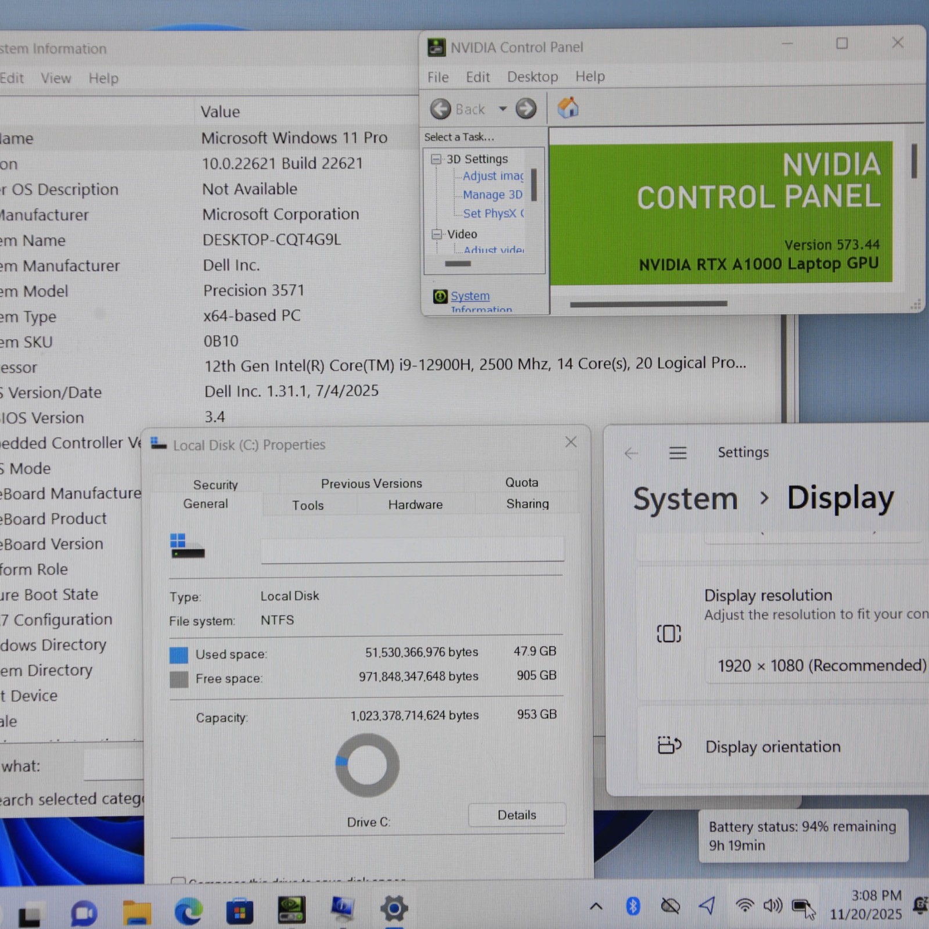Click the Display orientation setting row
The height and width of the screenshot is (929, 929).
coord(784,746)
